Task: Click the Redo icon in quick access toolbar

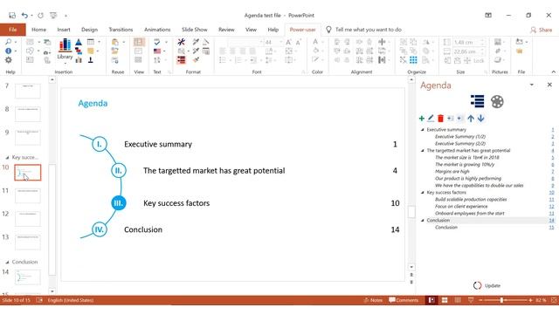Action: pos(41,16)
